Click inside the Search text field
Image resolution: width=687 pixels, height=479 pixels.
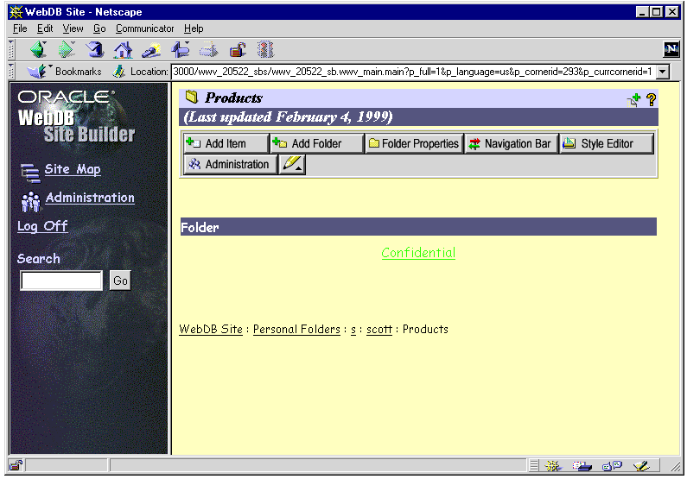click(x=61, y=280)
